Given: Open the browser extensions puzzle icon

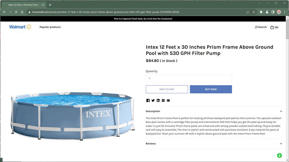Looking at the screenshot, I should (261, 12).
